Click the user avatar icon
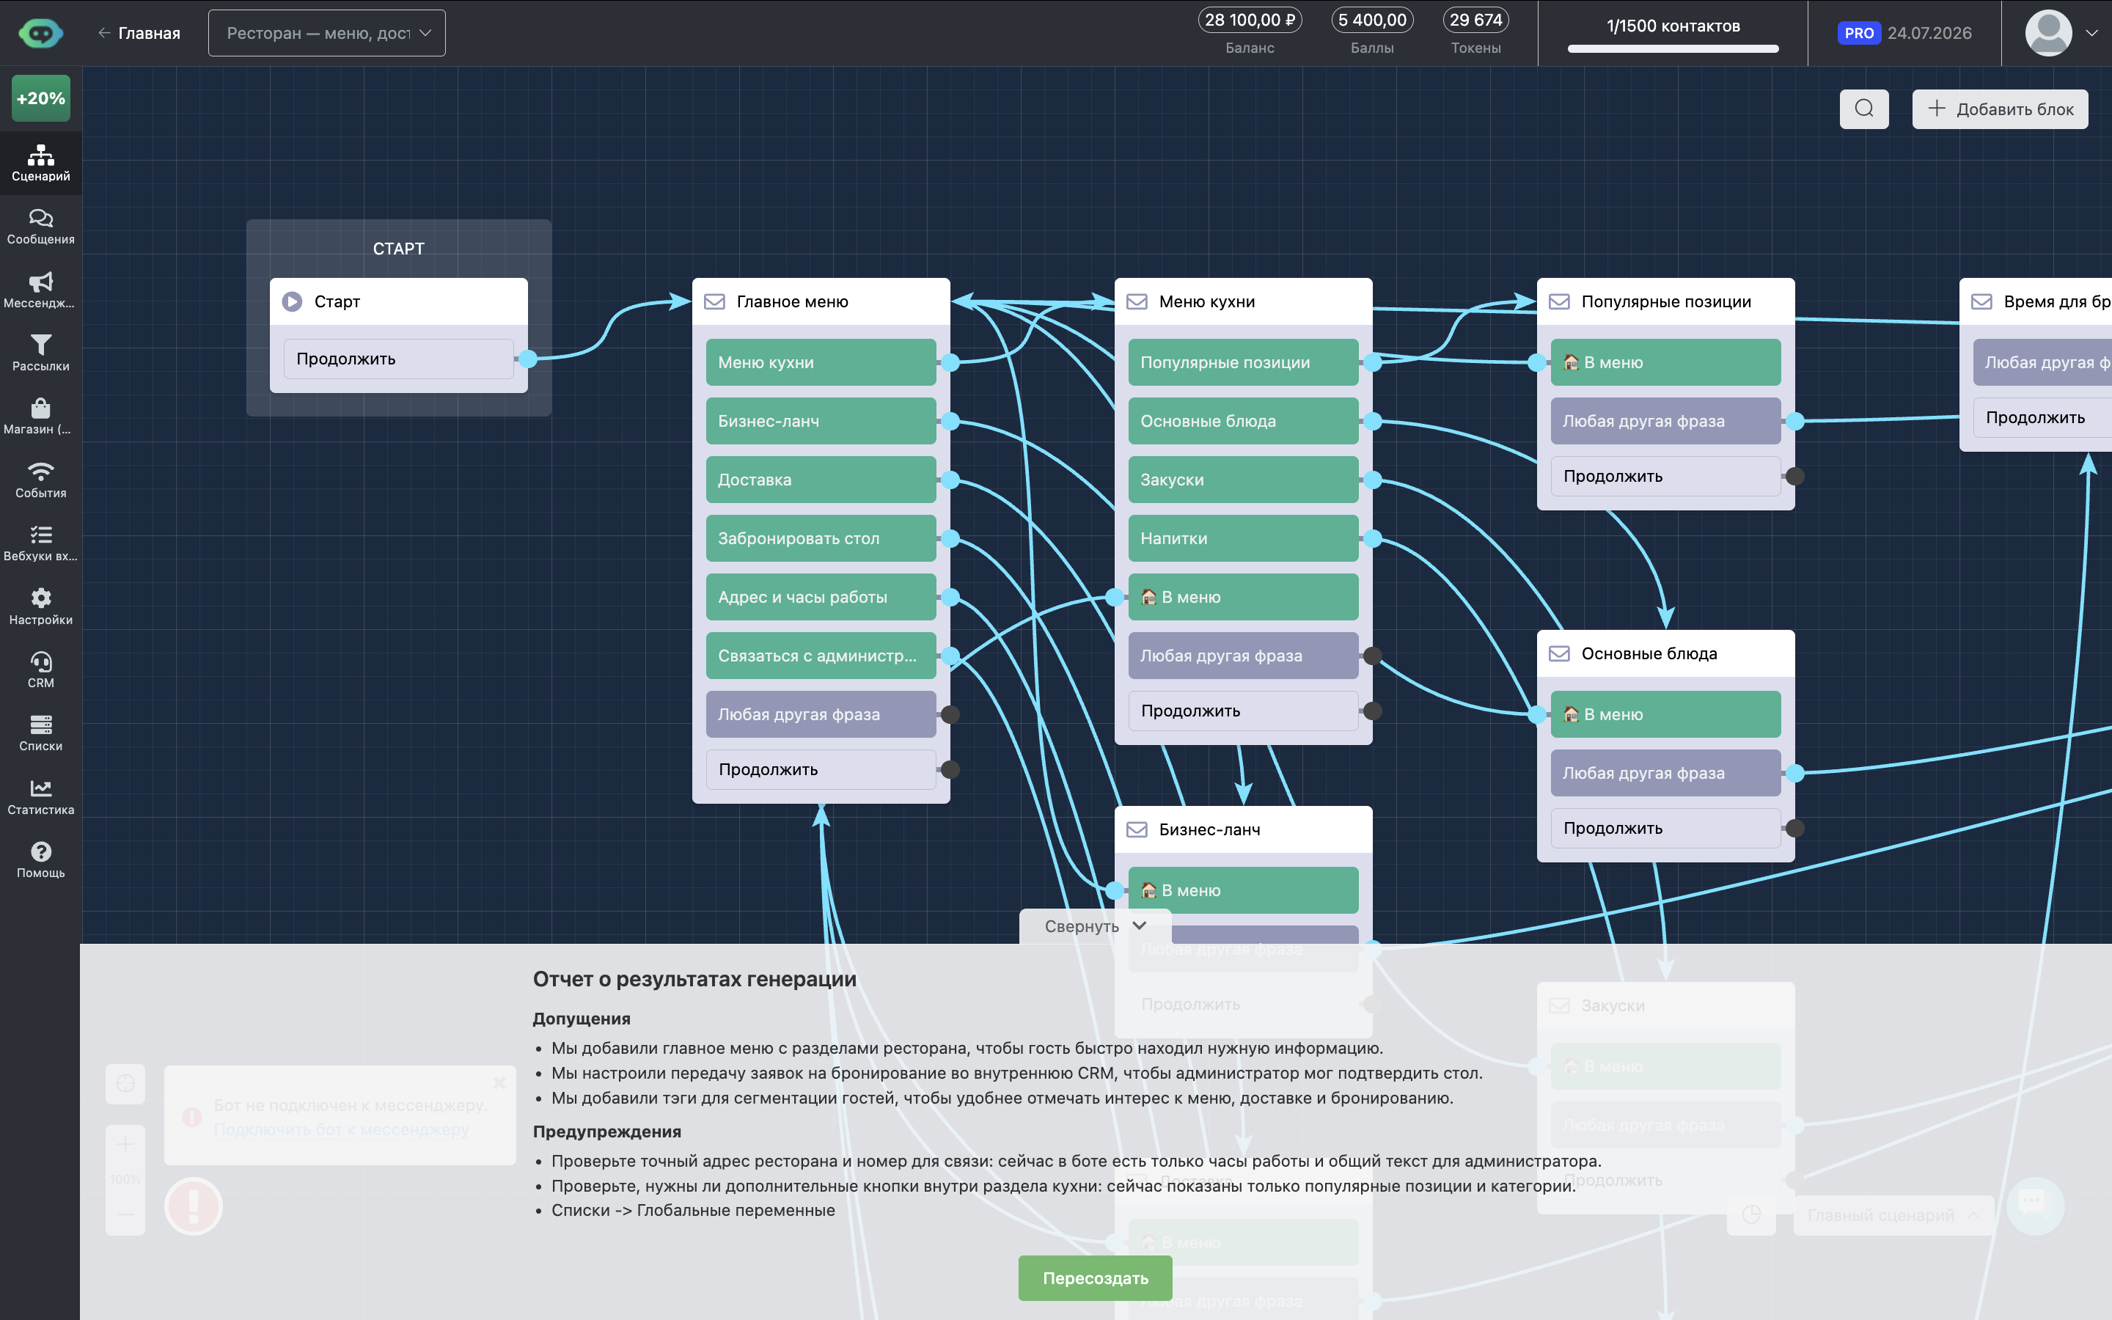This screenshot has width=2112, height=1320. [2048, 33]
